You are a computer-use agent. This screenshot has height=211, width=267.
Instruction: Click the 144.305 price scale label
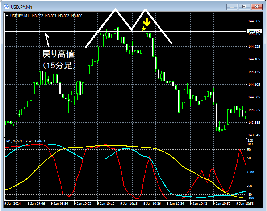pos(254,21)
